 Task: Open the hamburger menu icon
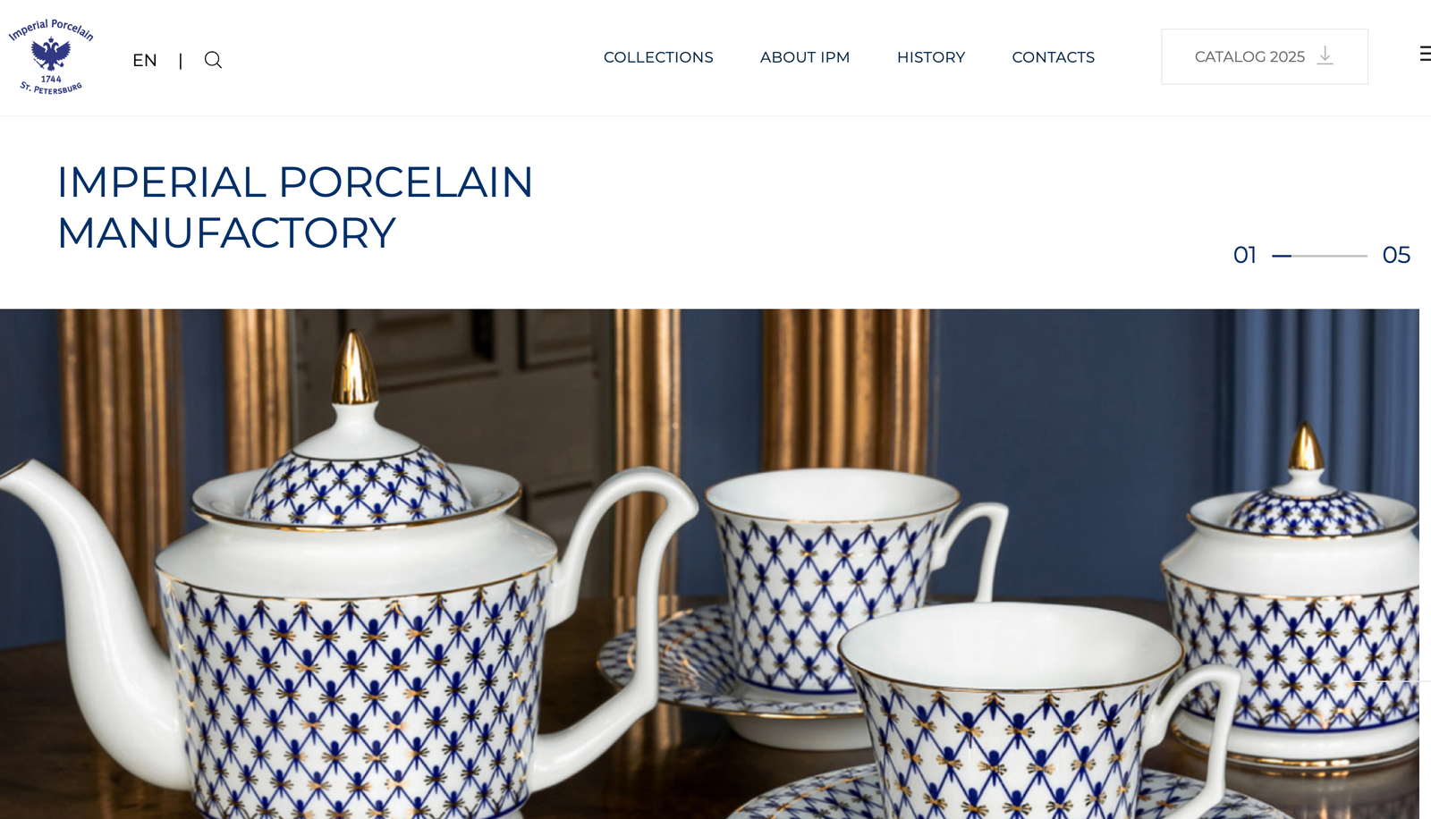1425,54
